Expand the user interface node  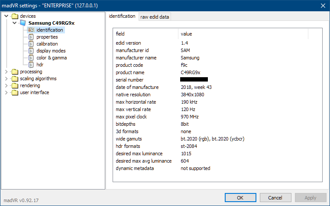coord(6,92)
